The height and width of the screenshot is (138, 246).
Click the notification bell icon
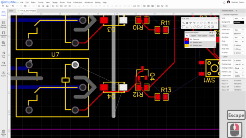tap(224, 3)
